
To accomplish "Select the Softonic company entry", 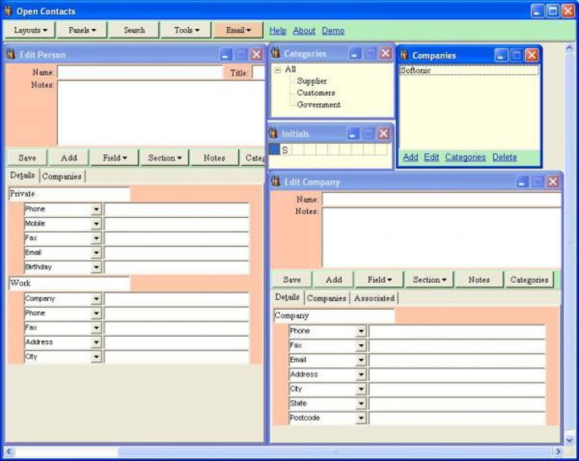I will [469, 70].
